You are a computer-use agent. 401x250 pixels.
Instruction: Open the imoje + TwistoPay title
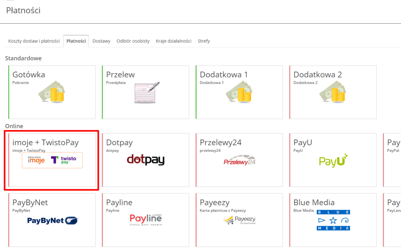click(x=46, y=142)
